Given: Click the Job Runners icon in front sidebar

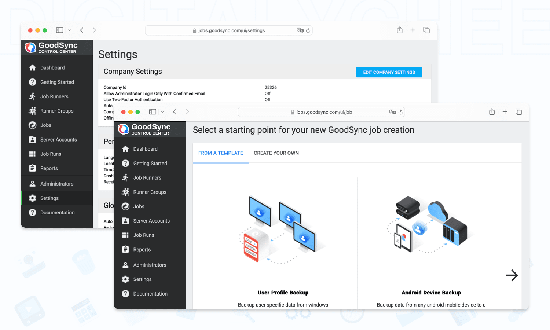Looking at the screenshot, I should click(125, 178).
